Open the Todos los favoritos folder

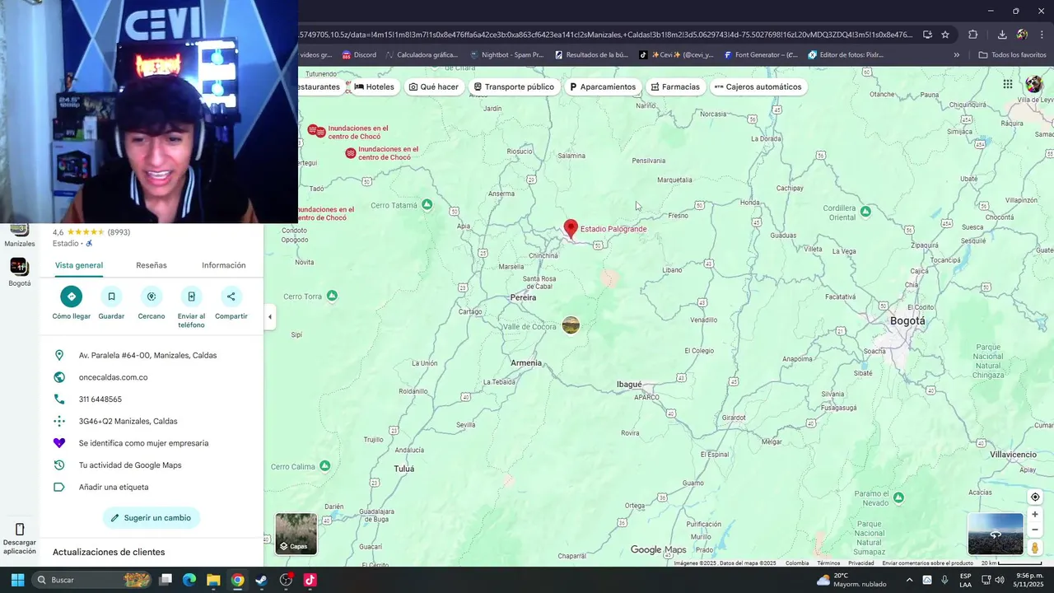1012,55
